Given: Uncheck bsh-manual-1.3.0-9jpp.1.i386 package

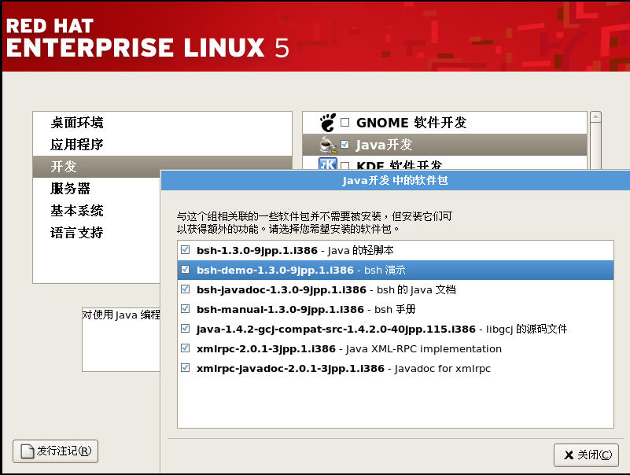Looking at the screenshot, I should coord(185,309).
